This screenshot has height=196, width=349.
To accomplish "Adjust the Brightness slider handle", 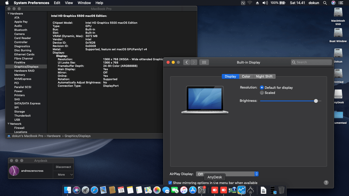I will tap(316, 101).
